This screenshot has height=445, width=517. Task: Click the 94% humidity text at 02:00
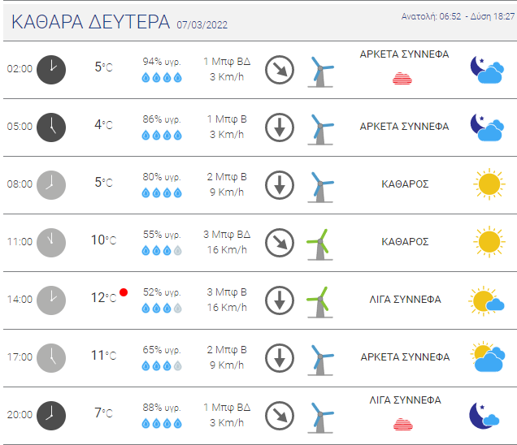point(162,62)
